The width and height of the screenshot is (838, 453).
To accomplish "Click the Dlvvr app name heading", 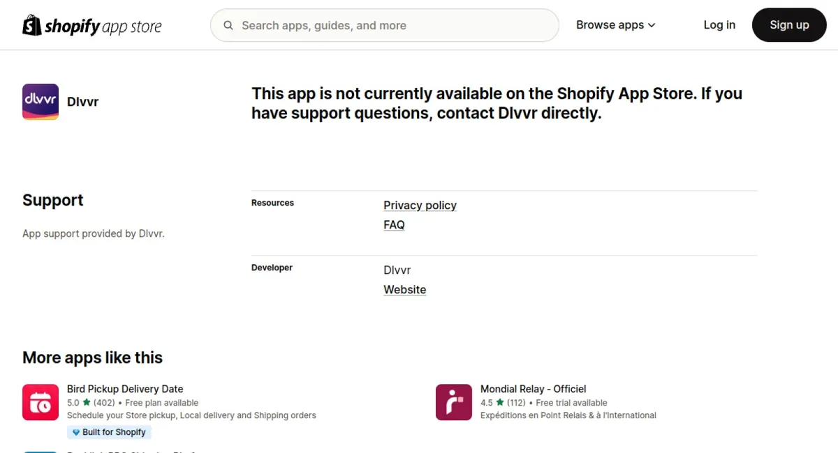I will point(82,102).
